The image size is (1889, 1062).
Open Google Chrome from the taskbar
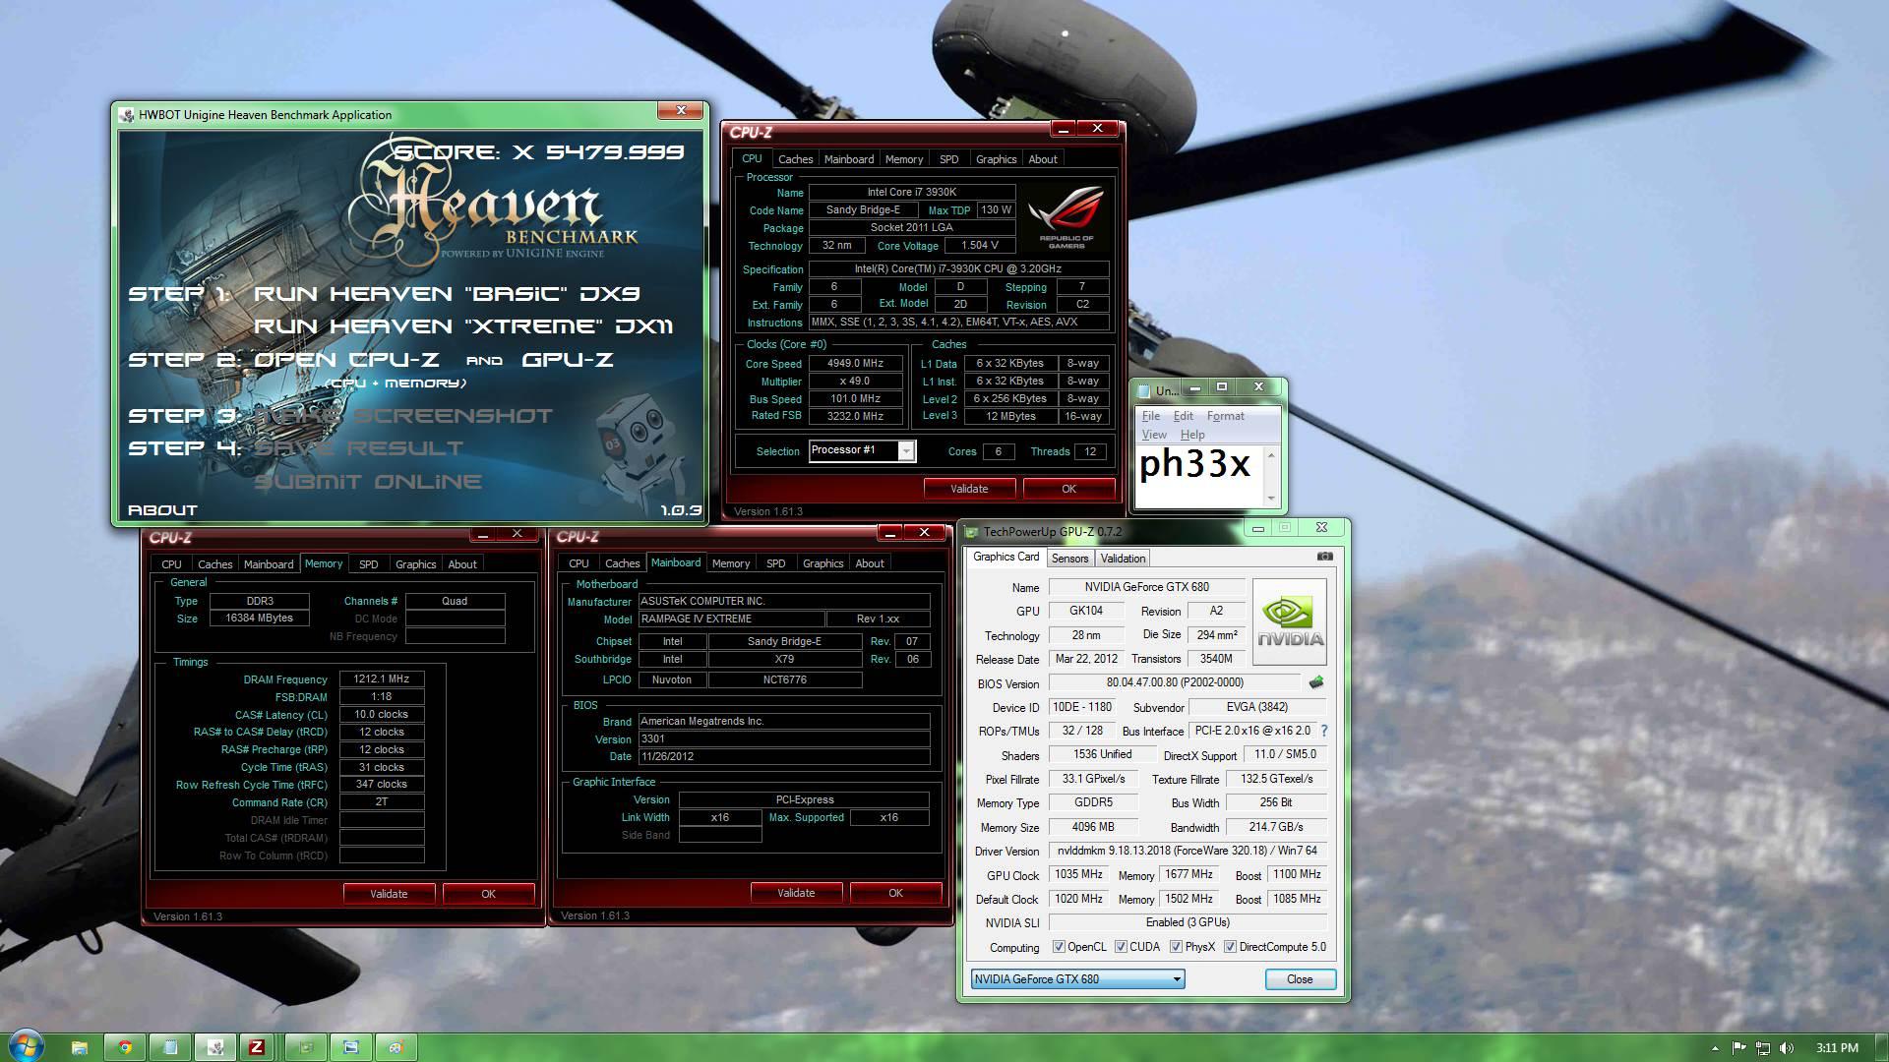click(x=125, y=1047)
